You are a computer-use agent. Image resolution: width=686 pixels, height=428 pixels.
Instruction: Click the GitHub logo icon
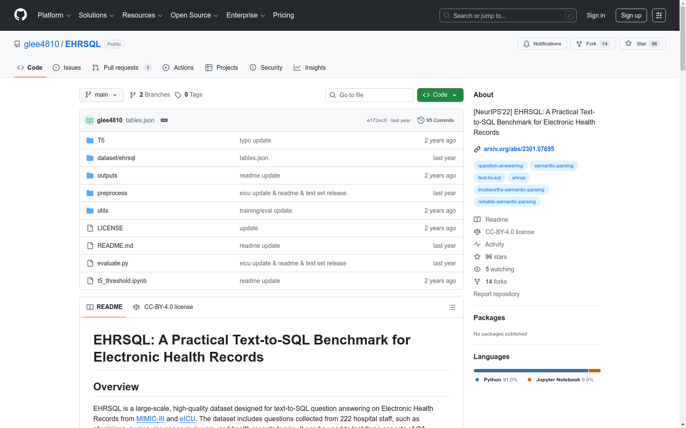21,15
